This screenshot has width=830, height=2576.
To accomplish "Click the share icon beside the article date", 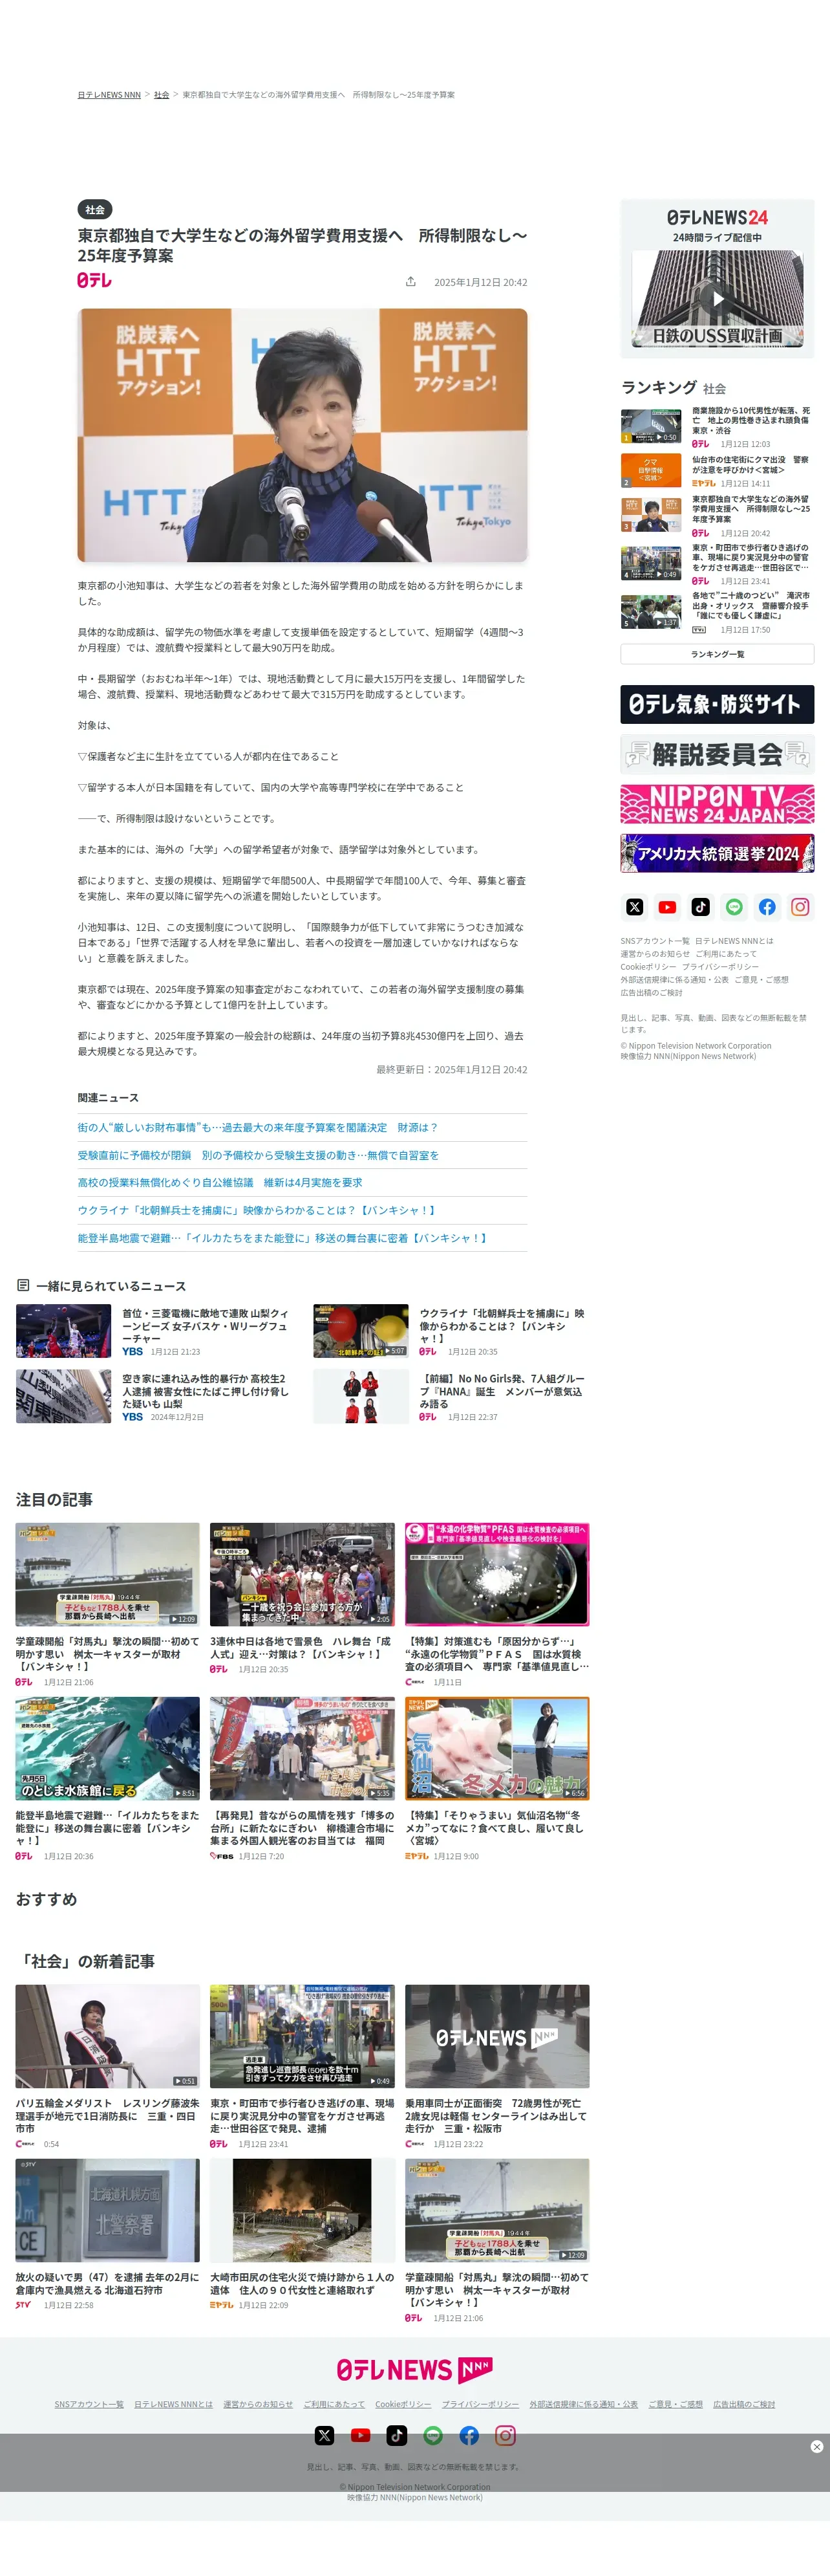I will (410, 282).
